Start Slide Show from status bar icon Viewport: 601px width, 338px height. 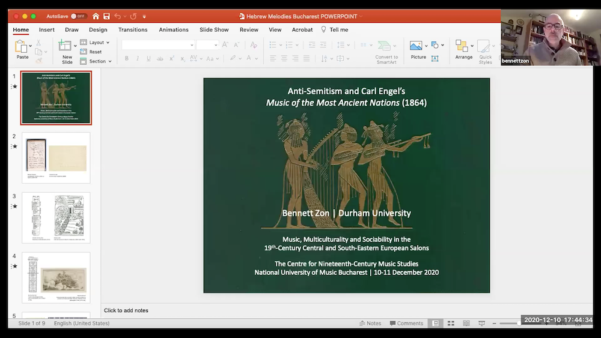coord(482,324)
